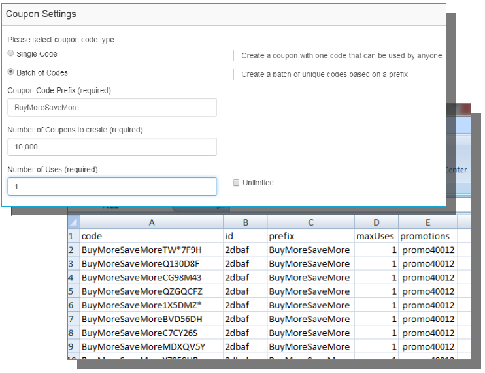Screen dimensions: 485x373
Task: Click the prefix cell in row 3
Action: coord(311,264)
